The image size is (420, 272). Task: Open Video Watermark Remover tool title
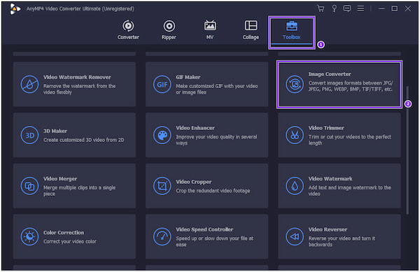pos(77,78)
